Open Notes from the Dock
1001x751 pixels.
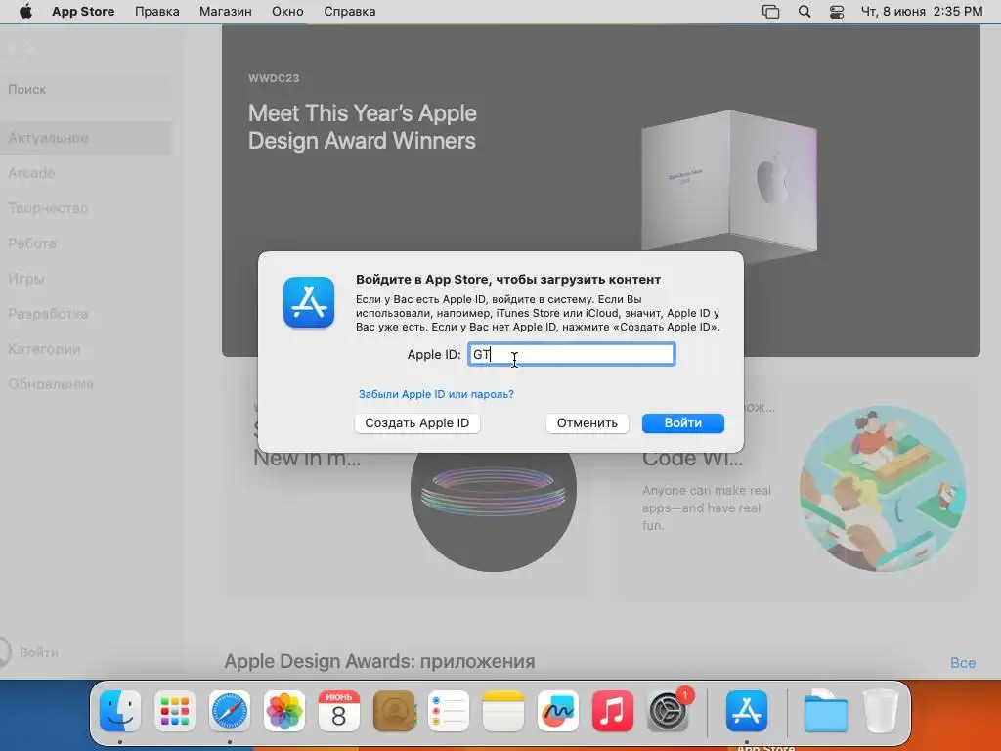(503, 711)
